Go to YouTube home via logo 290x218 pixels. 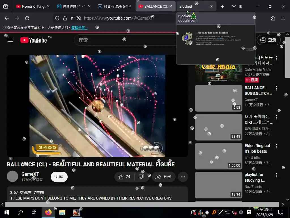click(x=33, y=40)
